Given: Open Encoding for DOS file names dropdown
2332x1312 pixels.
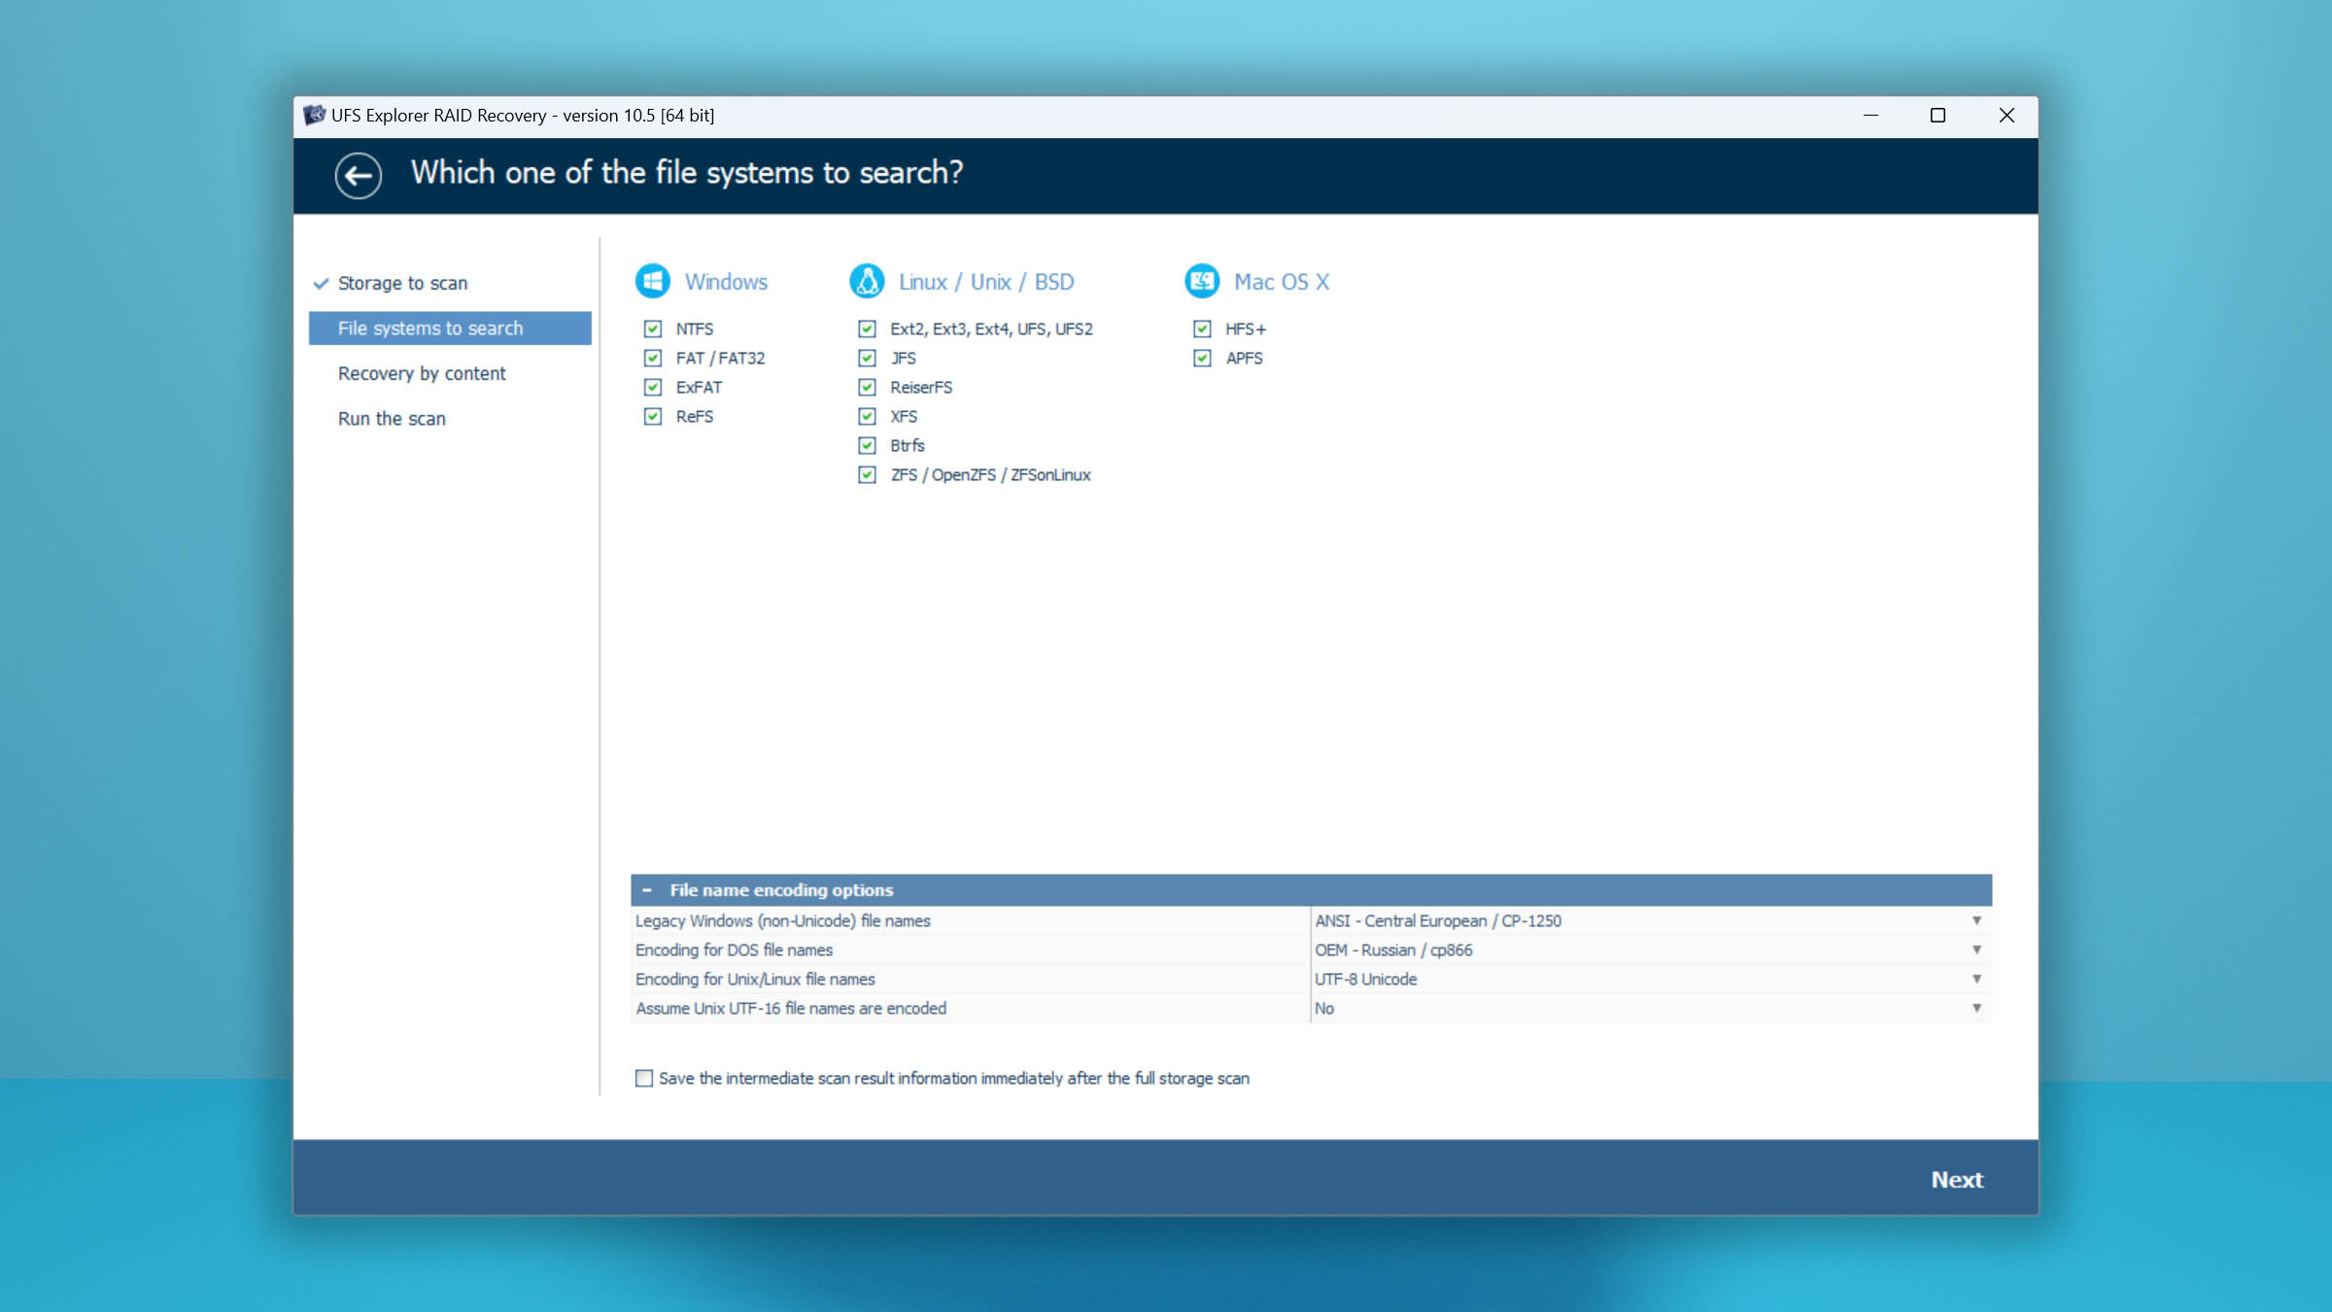Looking at the screenshot, I should coord(1976,949).
